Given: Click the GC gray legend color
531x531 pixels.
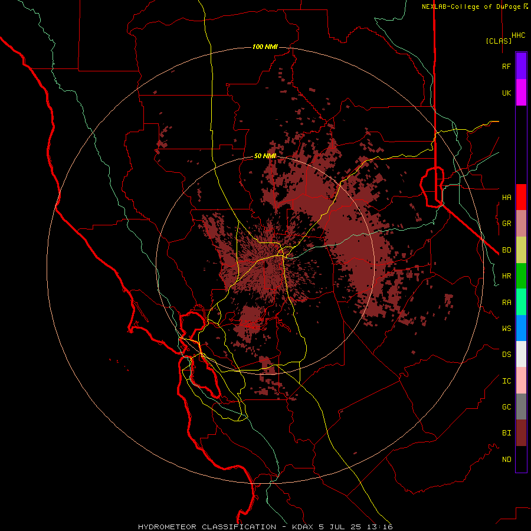Looking at the screenshot, I should tap(521, 407).
